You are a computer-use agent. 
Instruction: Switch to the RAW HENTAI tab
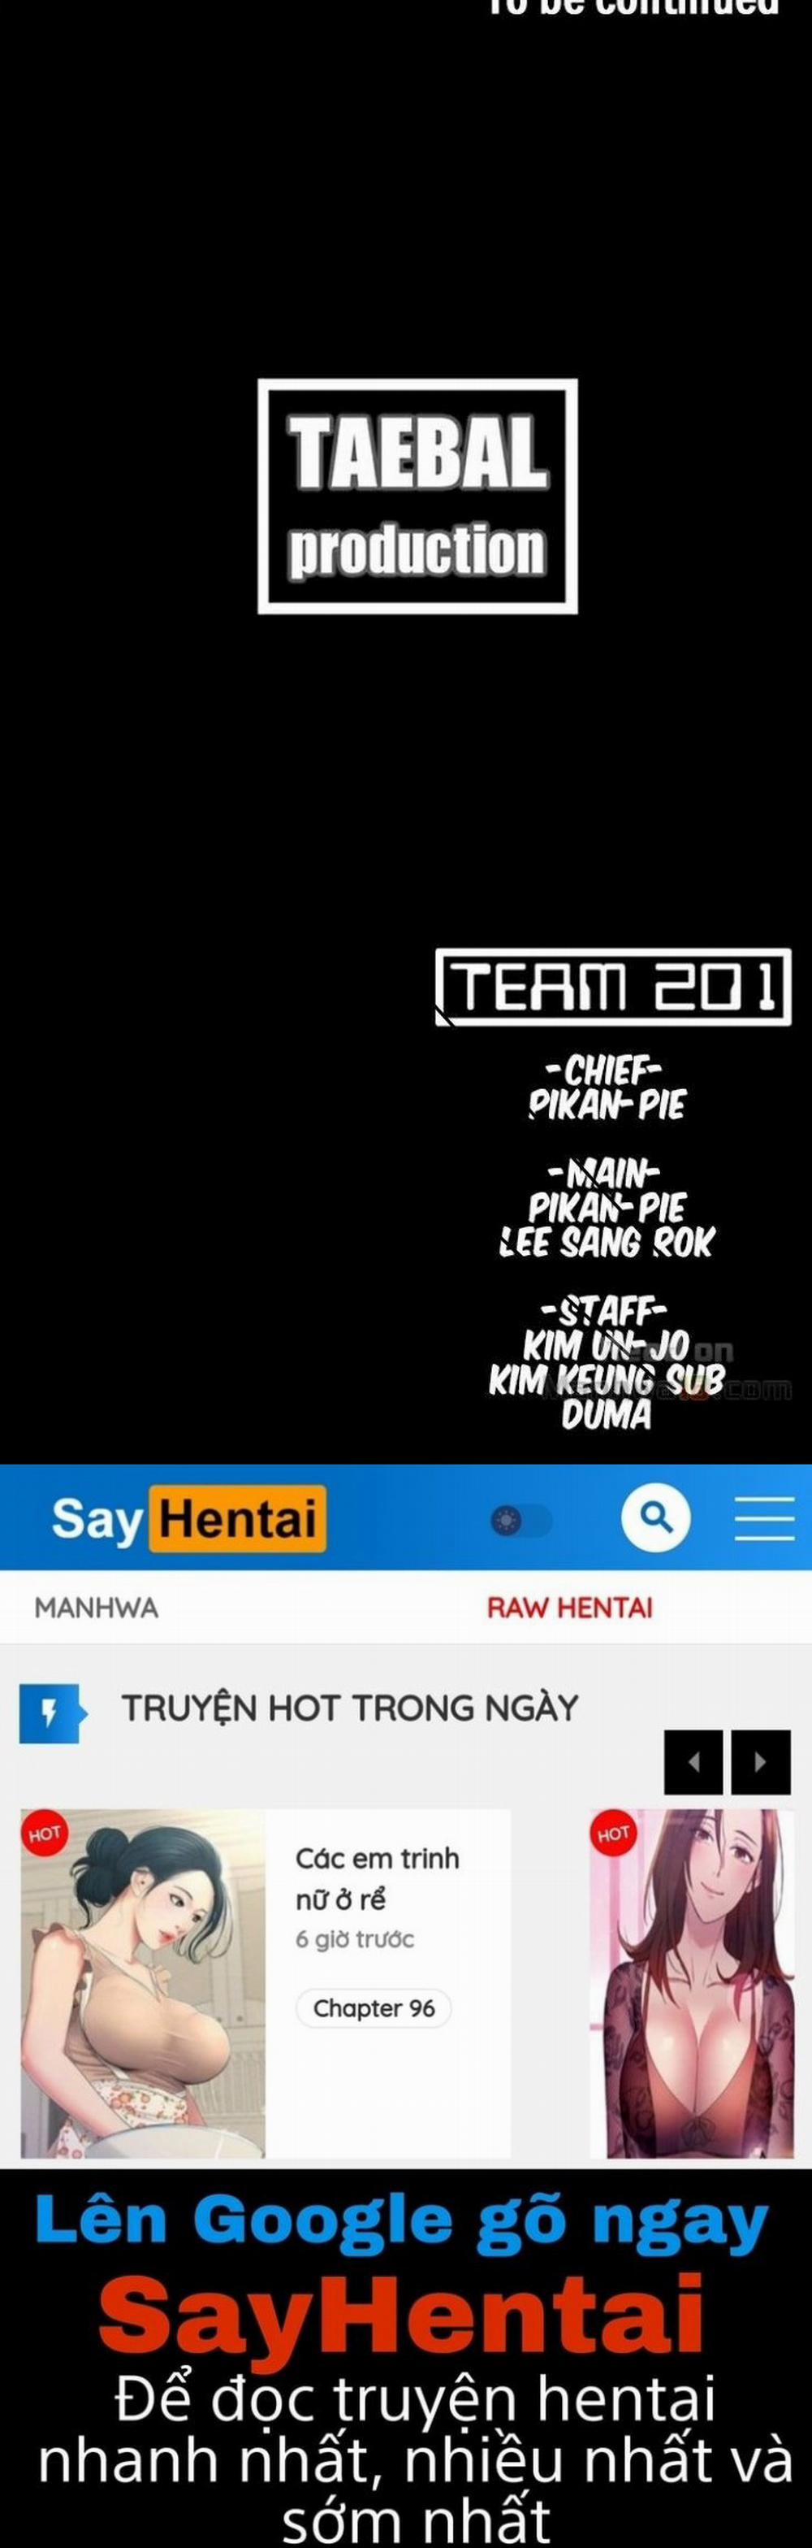click(570, 1608)
